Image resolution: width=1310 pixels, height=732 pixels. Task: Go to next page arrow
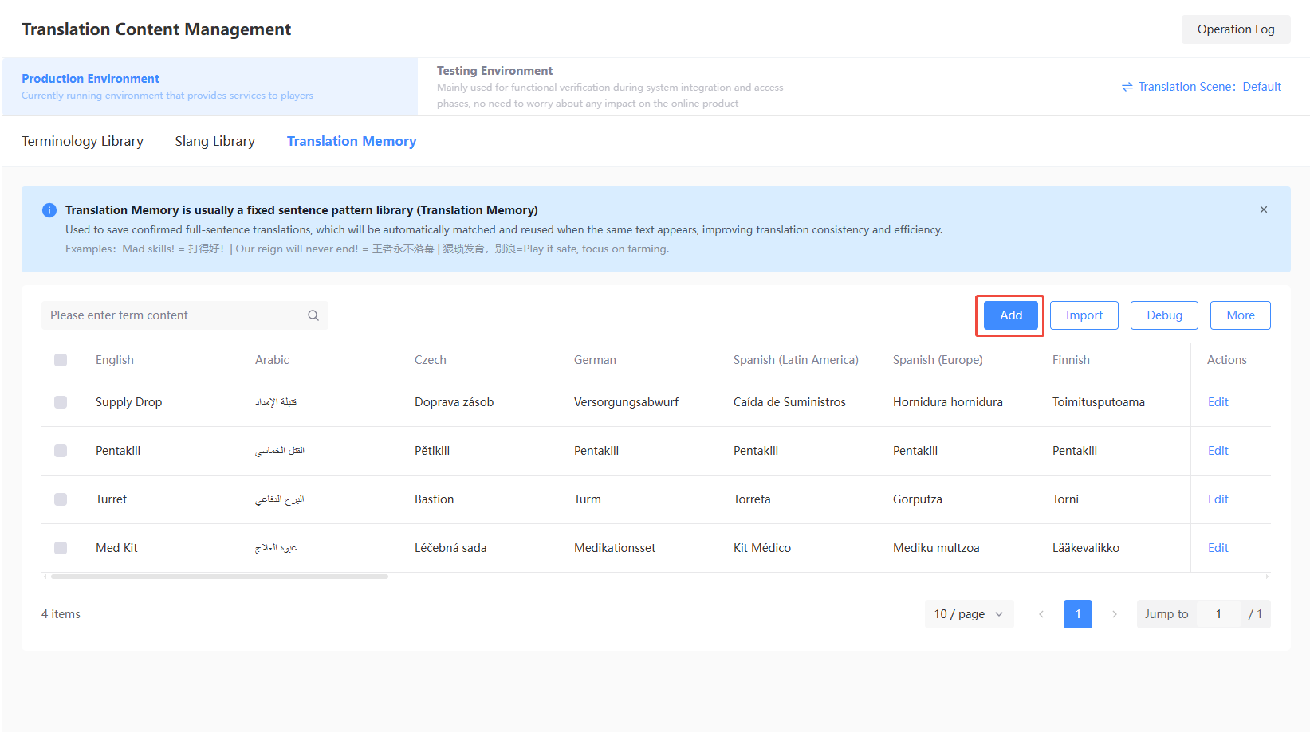click(x=1115, y=614)
